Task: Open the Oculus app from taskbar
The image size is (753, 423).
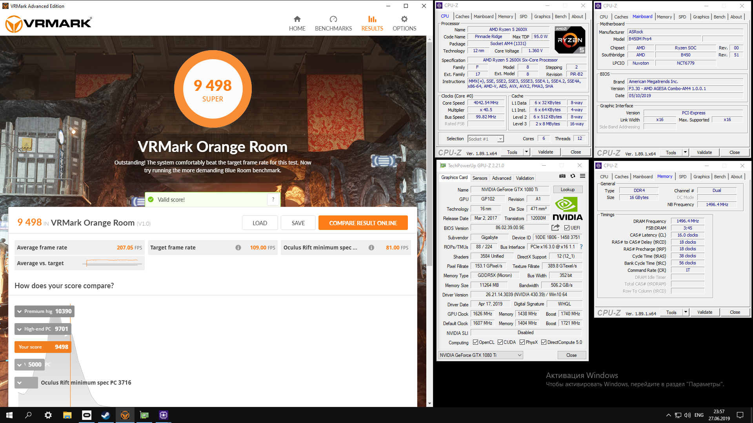Action: pyautogui.click(x=86, y=415)
